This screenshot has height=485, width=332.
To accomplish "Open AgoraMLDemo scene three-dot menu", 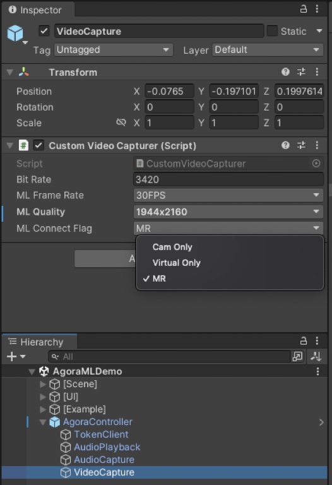I will [x=317, y=371].
